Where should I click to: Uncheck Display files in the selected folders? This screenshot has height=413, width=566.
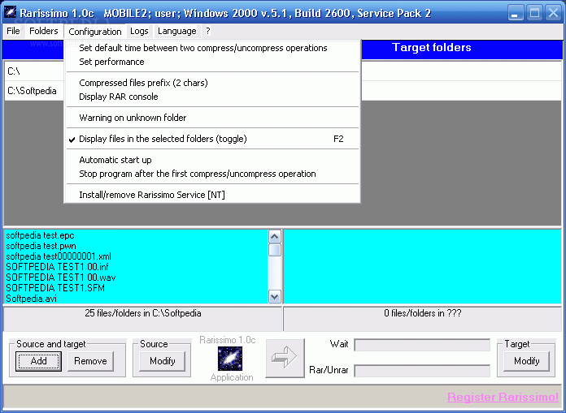point(212,139)
